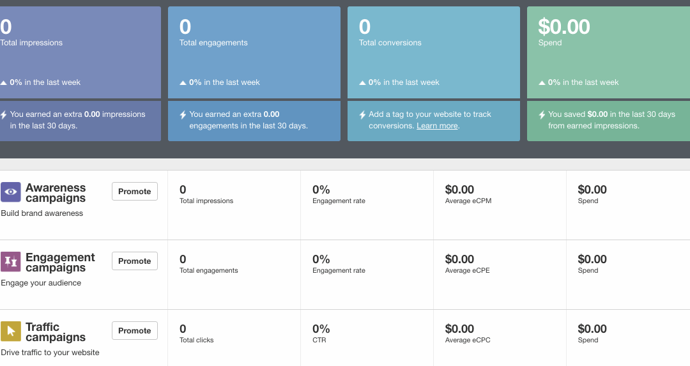Viewport: 690px width, 366px height.
Task: Click the Awareness campaigns eye icon
Action: click(11, 192)
